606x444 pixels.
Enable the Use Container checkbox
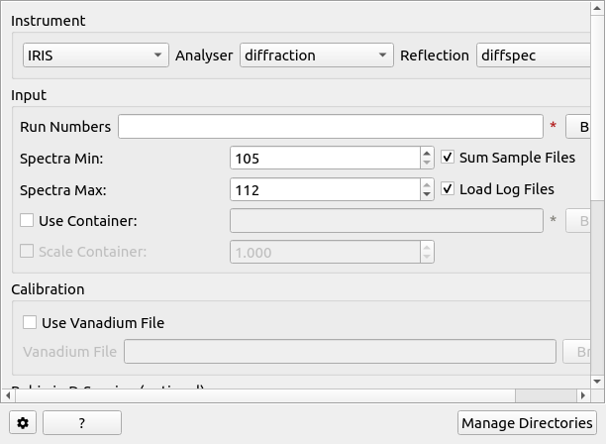[27, 220]
